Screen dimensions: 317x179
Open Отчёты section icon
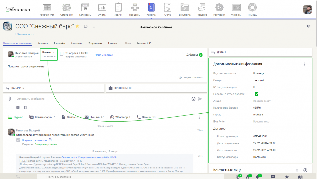[102, 10]
